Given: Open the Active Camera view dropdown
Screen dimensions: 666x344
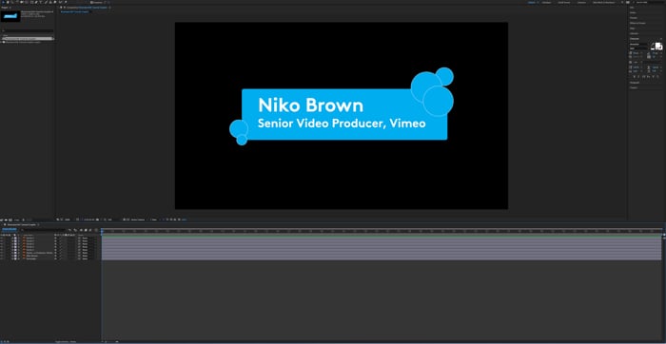Looking at the screenshot, I should [x=139, y=220].
